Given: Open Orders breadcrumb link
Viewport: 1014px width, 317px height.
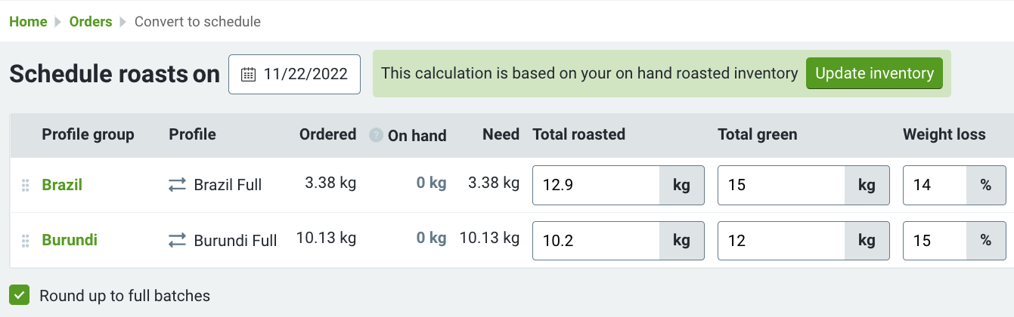Looking at the screenshot, I should (x=91, y=21).
